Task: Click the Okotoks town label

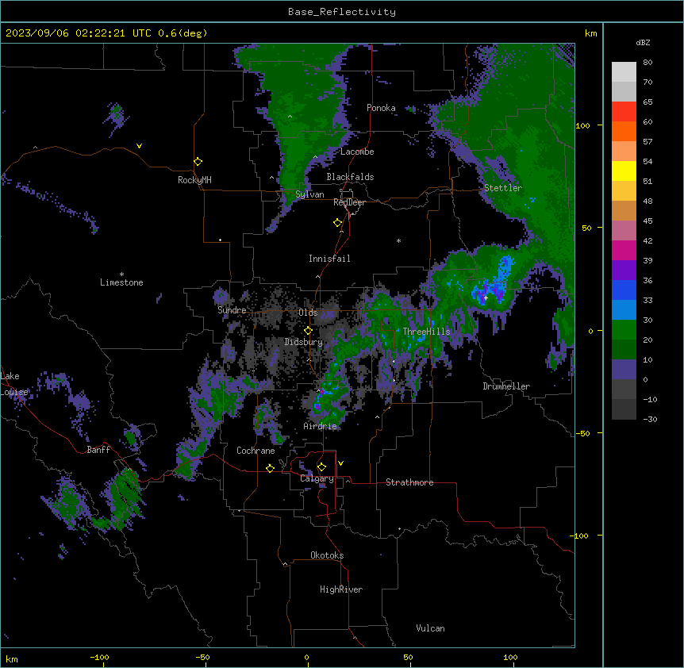Action: [327, 555]
